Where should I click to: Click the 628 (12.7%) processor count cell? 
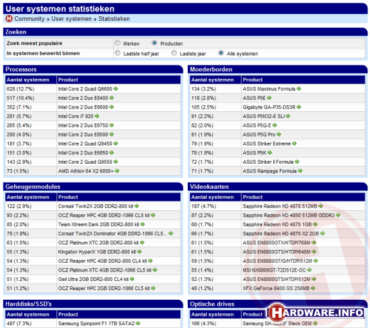point(31,89)
